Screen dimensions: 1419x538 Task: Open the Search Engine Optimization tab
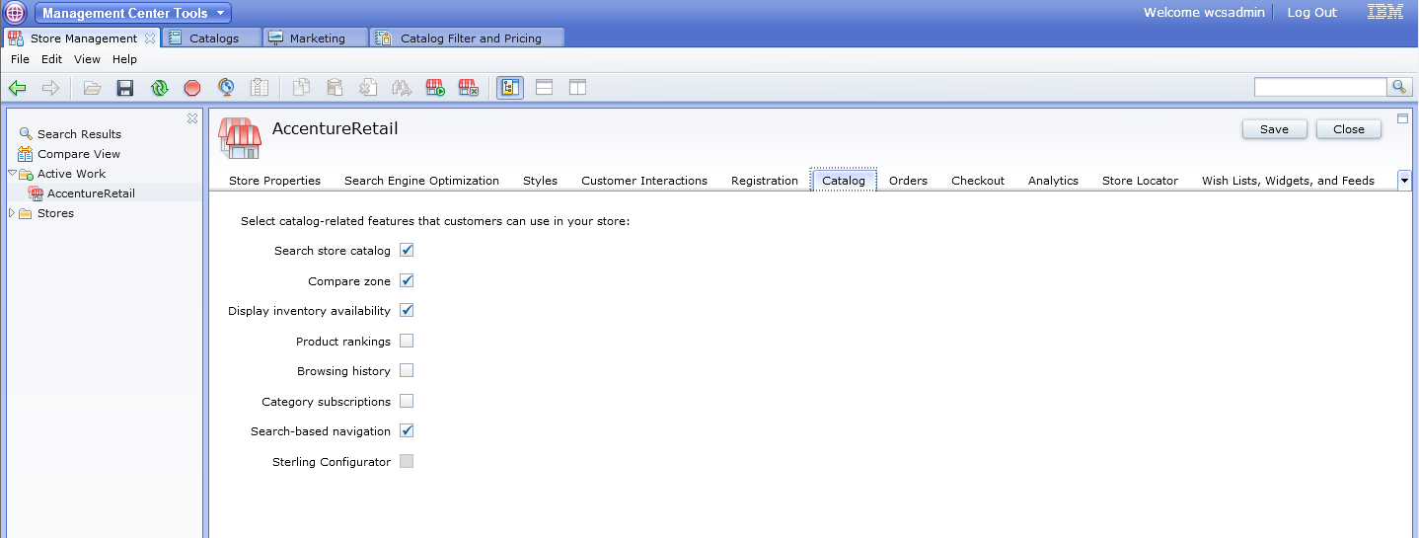421,181
